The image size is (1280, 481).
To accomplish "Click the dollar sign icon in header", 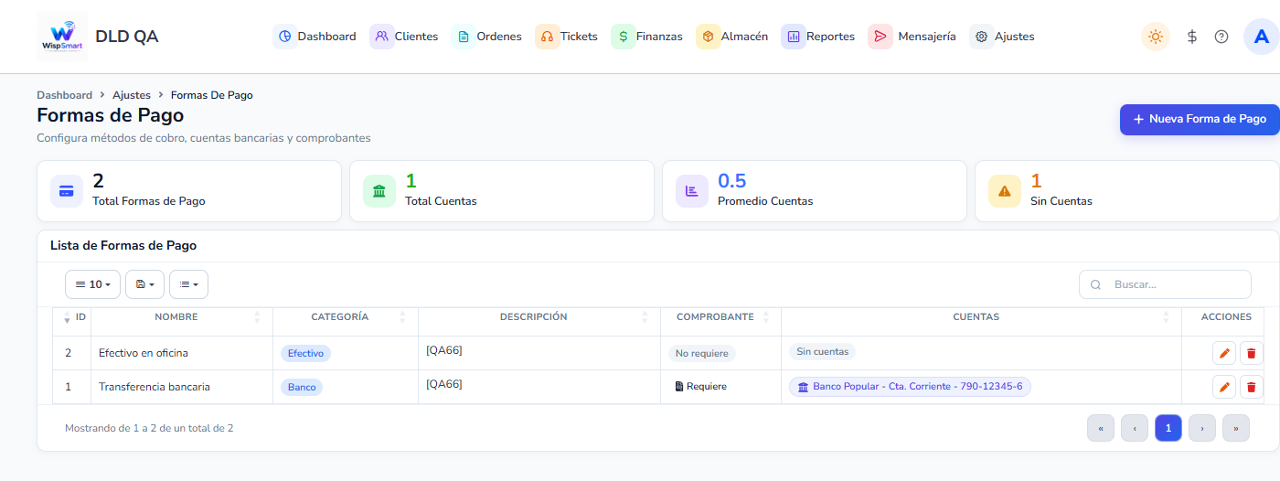I will [1192, 37].
